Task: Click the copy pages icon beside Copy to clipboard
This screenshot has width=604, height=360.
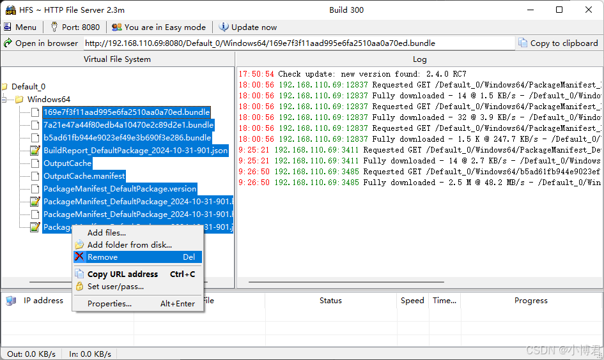Action: point(523,43)
